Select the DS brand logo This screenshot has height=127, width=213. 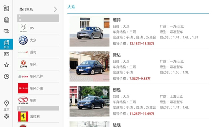click(x=23, y=28)
